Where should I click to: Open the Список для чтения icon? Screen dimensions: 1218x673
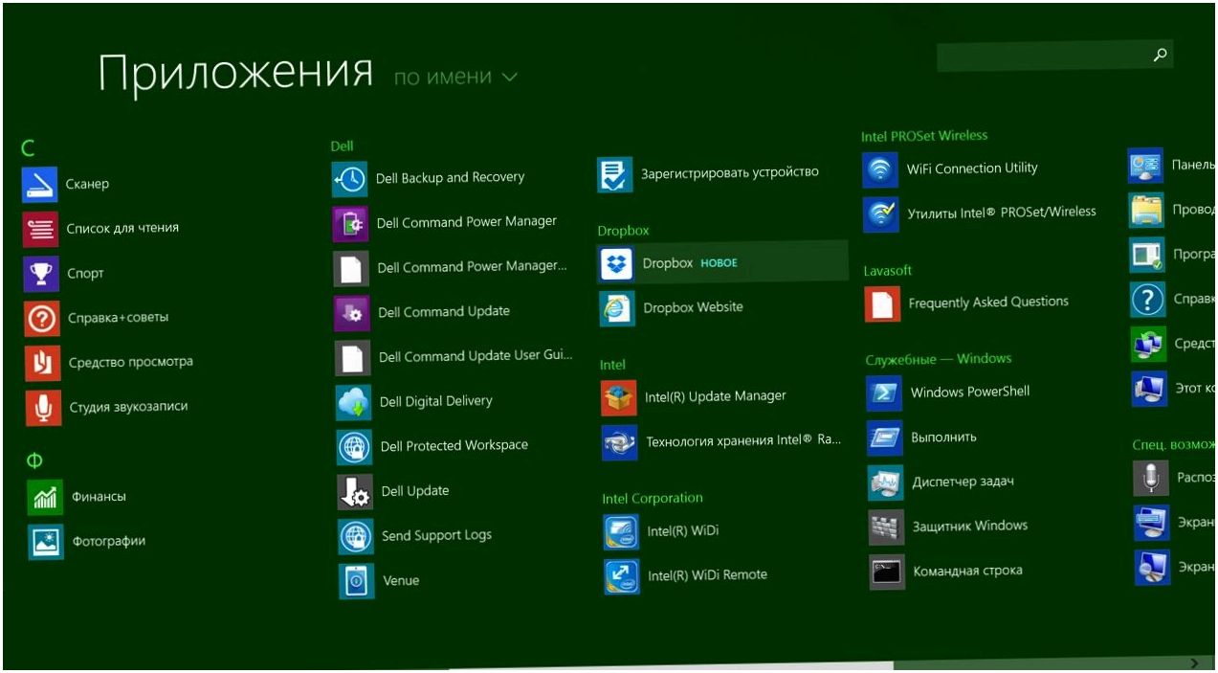[40, 229]
